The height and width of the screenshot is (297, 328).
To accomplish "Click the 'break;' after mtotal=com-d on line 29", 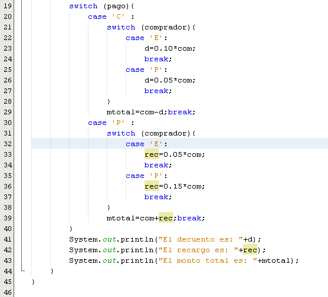I will coord(182,112).
